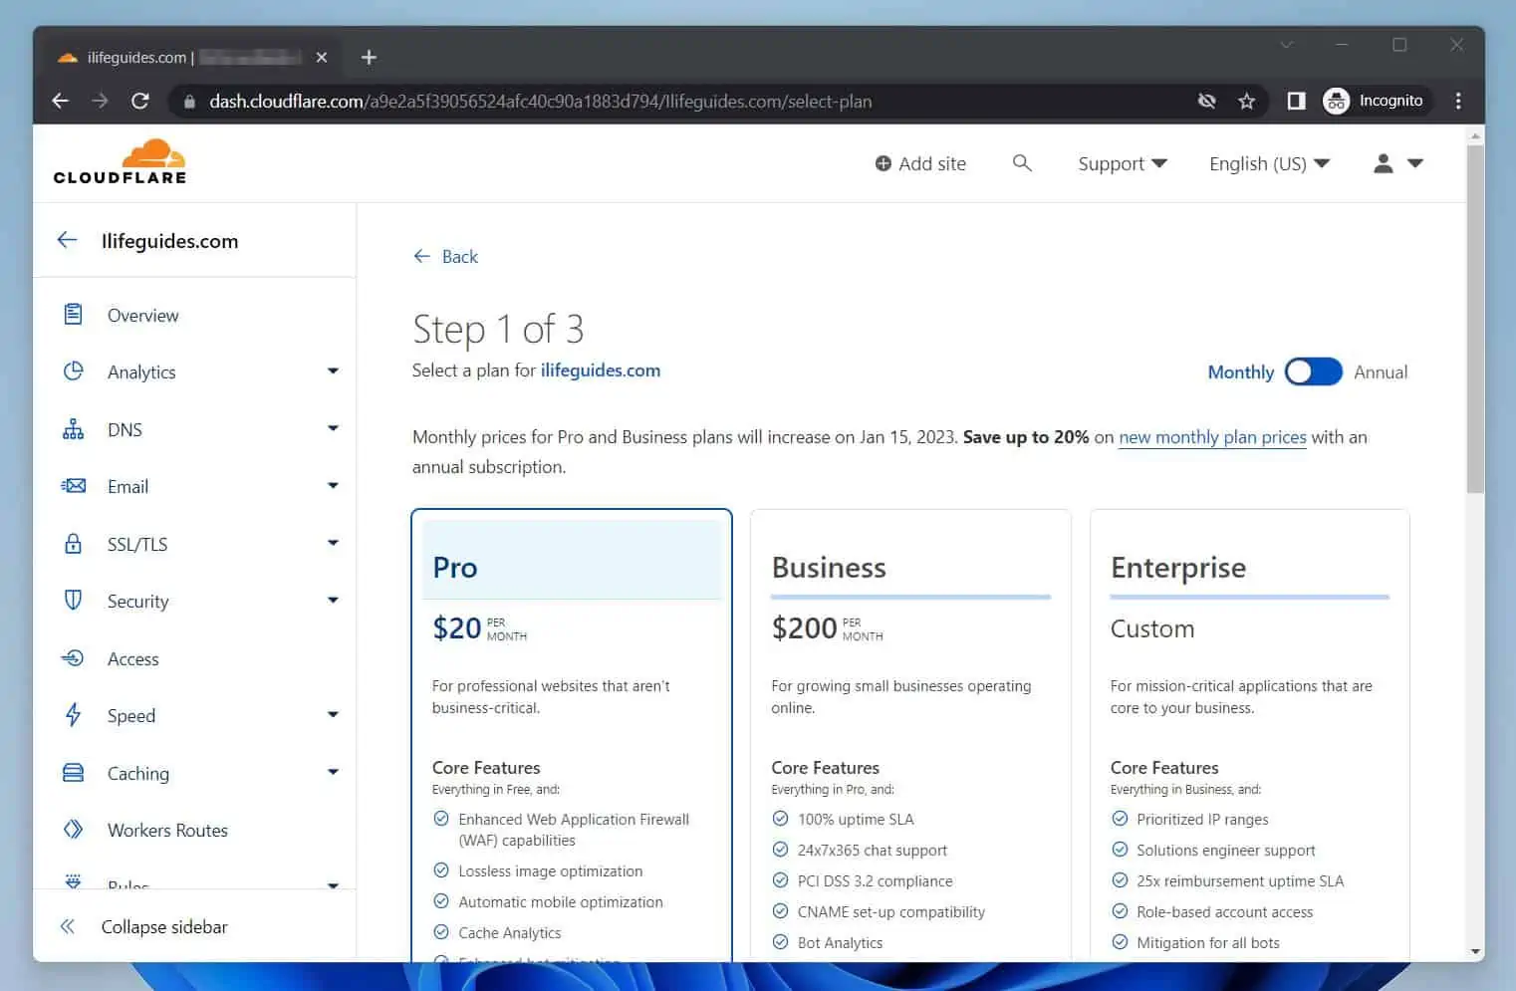Open a new browser tab
Screen dimensions: 1516x991
click(369, 58)
